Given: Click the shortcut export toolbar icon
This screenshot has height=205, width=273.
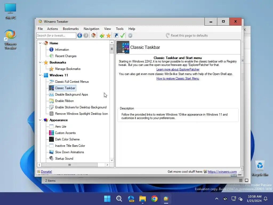Looking at the screenshot, I should [x=116, y=36].
